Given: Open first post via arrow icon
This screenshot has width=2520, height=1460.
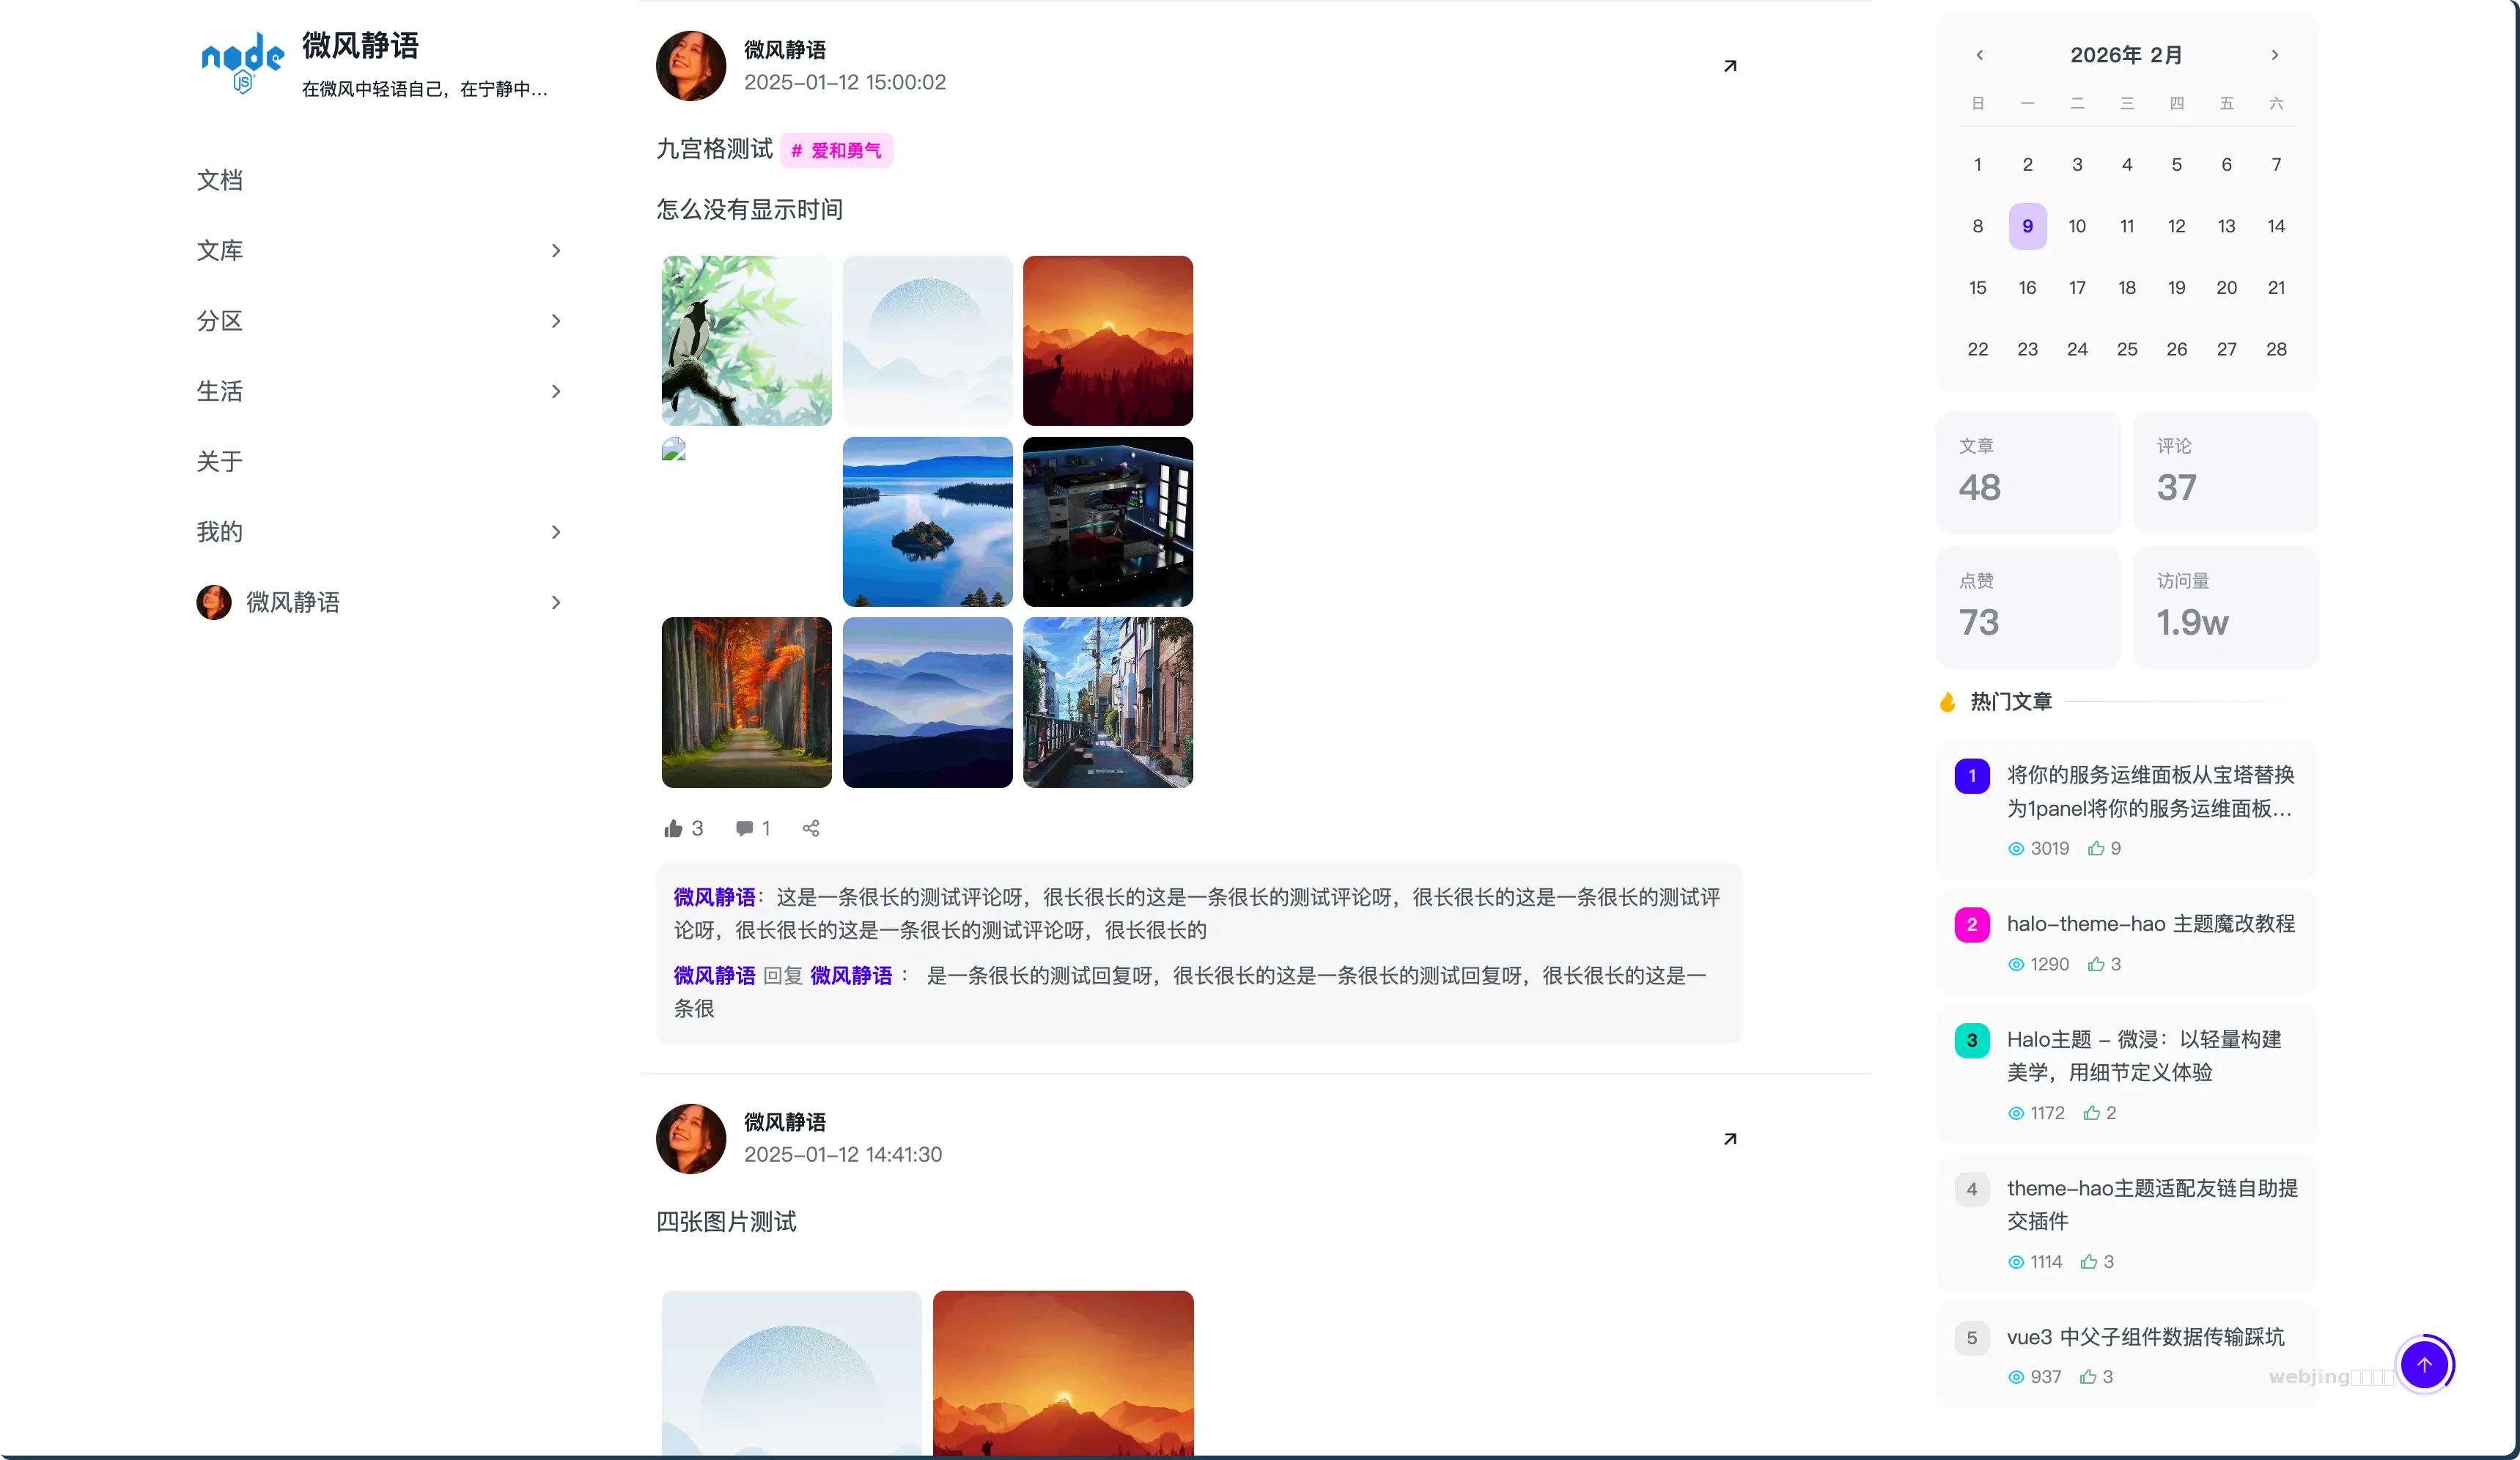Looking at the screenshot, I should click(1730, 66).
